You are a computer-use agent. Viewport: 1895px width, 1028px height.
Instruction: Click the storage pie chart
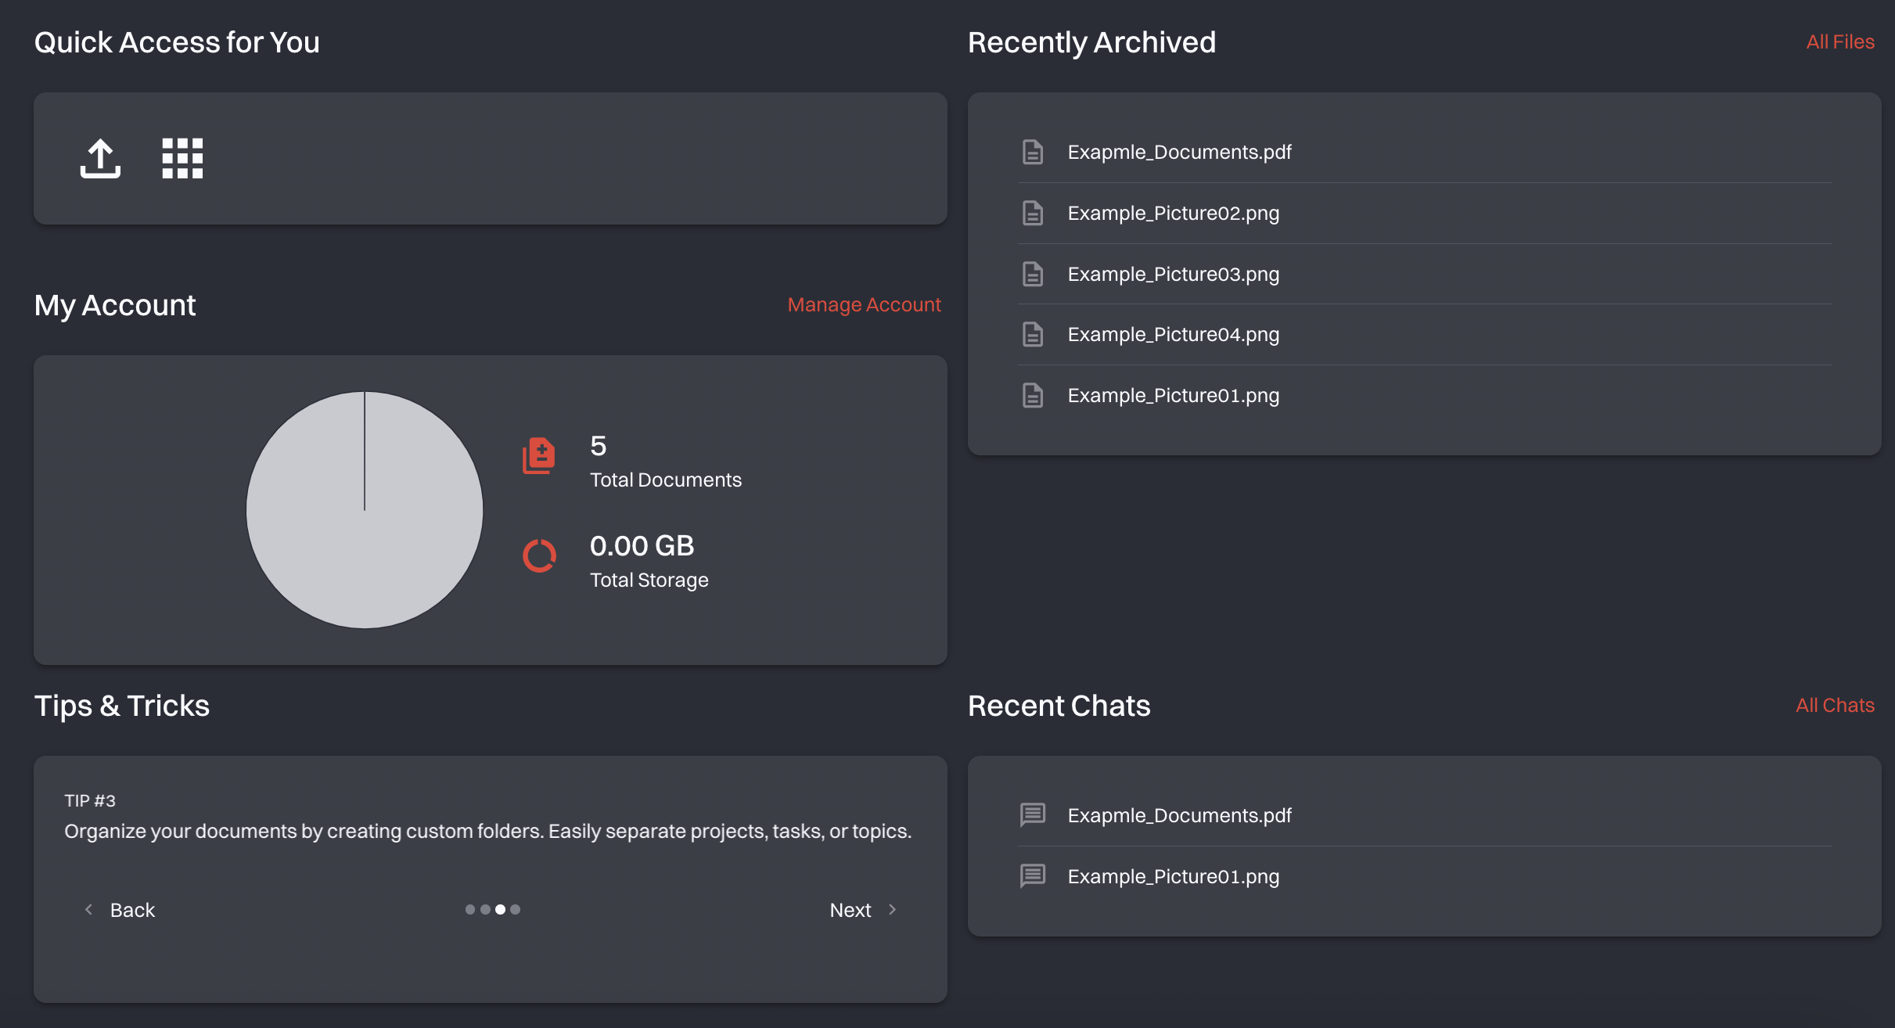pos(365,509)
